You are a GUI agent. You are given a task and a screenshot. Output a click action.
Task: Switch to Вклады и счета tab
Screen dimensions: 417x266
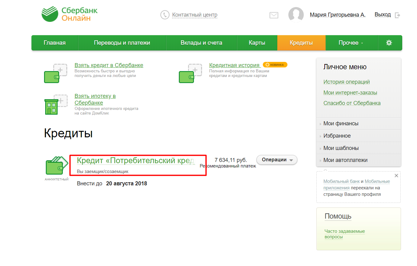click(202, 43)
